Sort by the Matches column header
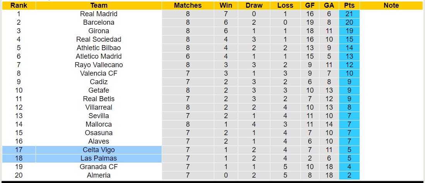425x183 pixels. click(188, 5)
